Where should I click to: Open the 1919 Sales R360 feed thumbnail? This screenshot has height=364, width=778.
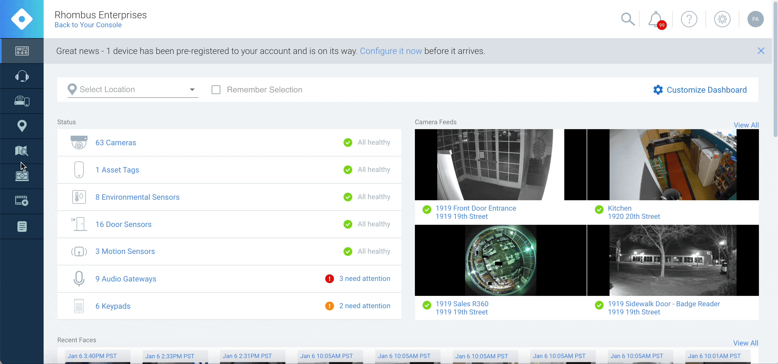pos(500,260)
